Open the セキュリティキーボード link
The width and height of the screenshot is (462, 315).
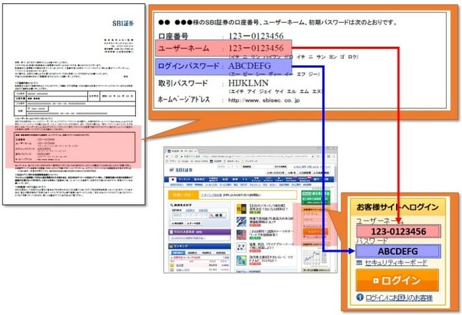(396, 263)
